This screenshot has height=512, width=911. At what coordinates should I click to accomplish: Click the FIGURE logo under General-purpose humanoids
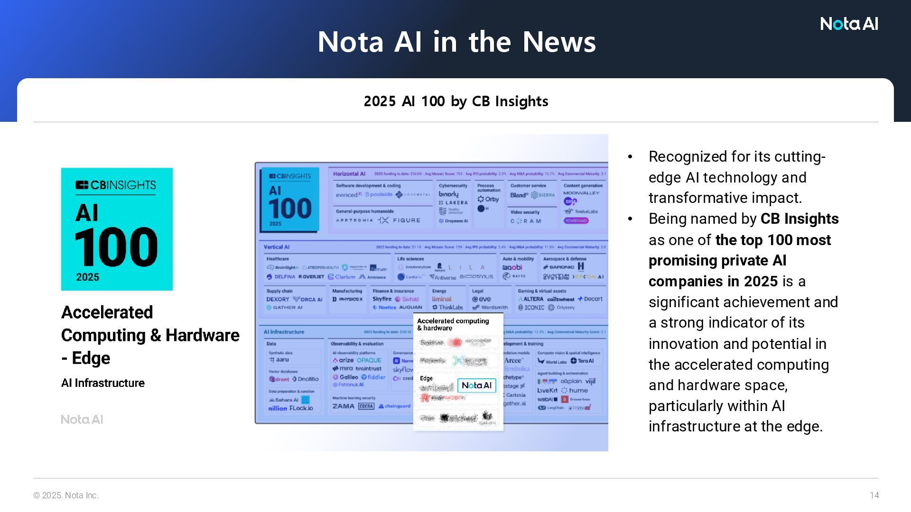[406, 220]
